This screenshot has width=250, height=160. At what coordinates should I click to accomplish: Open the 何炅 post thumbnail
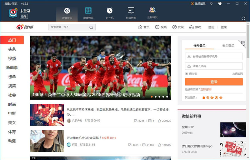point(47,141)
